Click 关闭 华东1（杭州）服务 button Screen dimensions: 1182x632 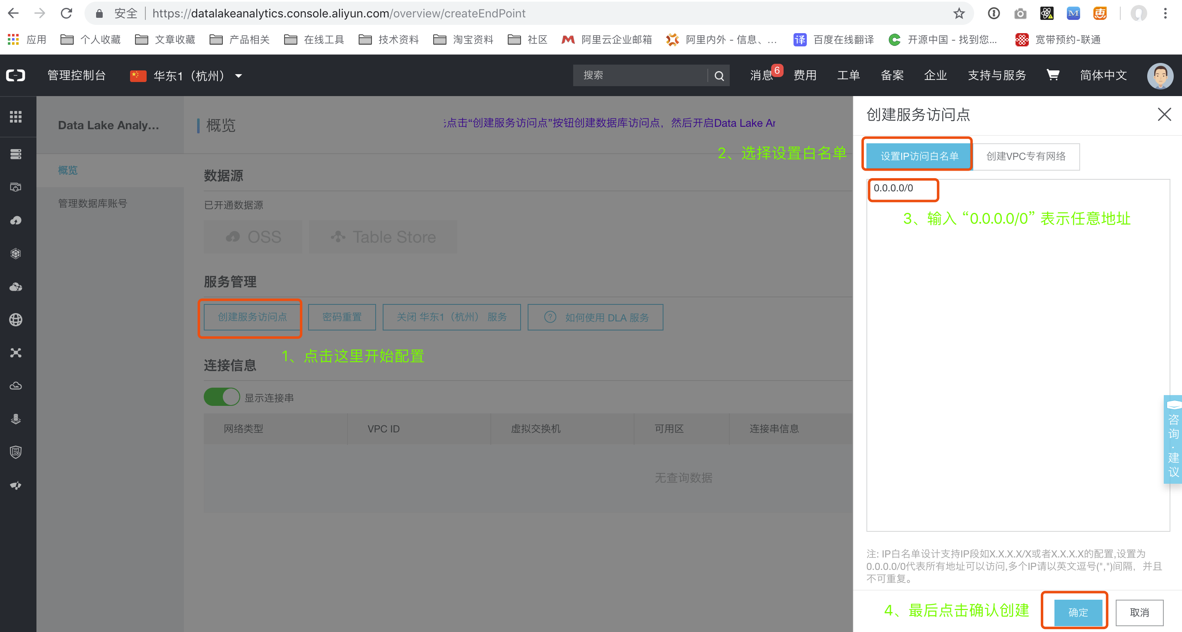pyautogui.click(x=451, y=317)
